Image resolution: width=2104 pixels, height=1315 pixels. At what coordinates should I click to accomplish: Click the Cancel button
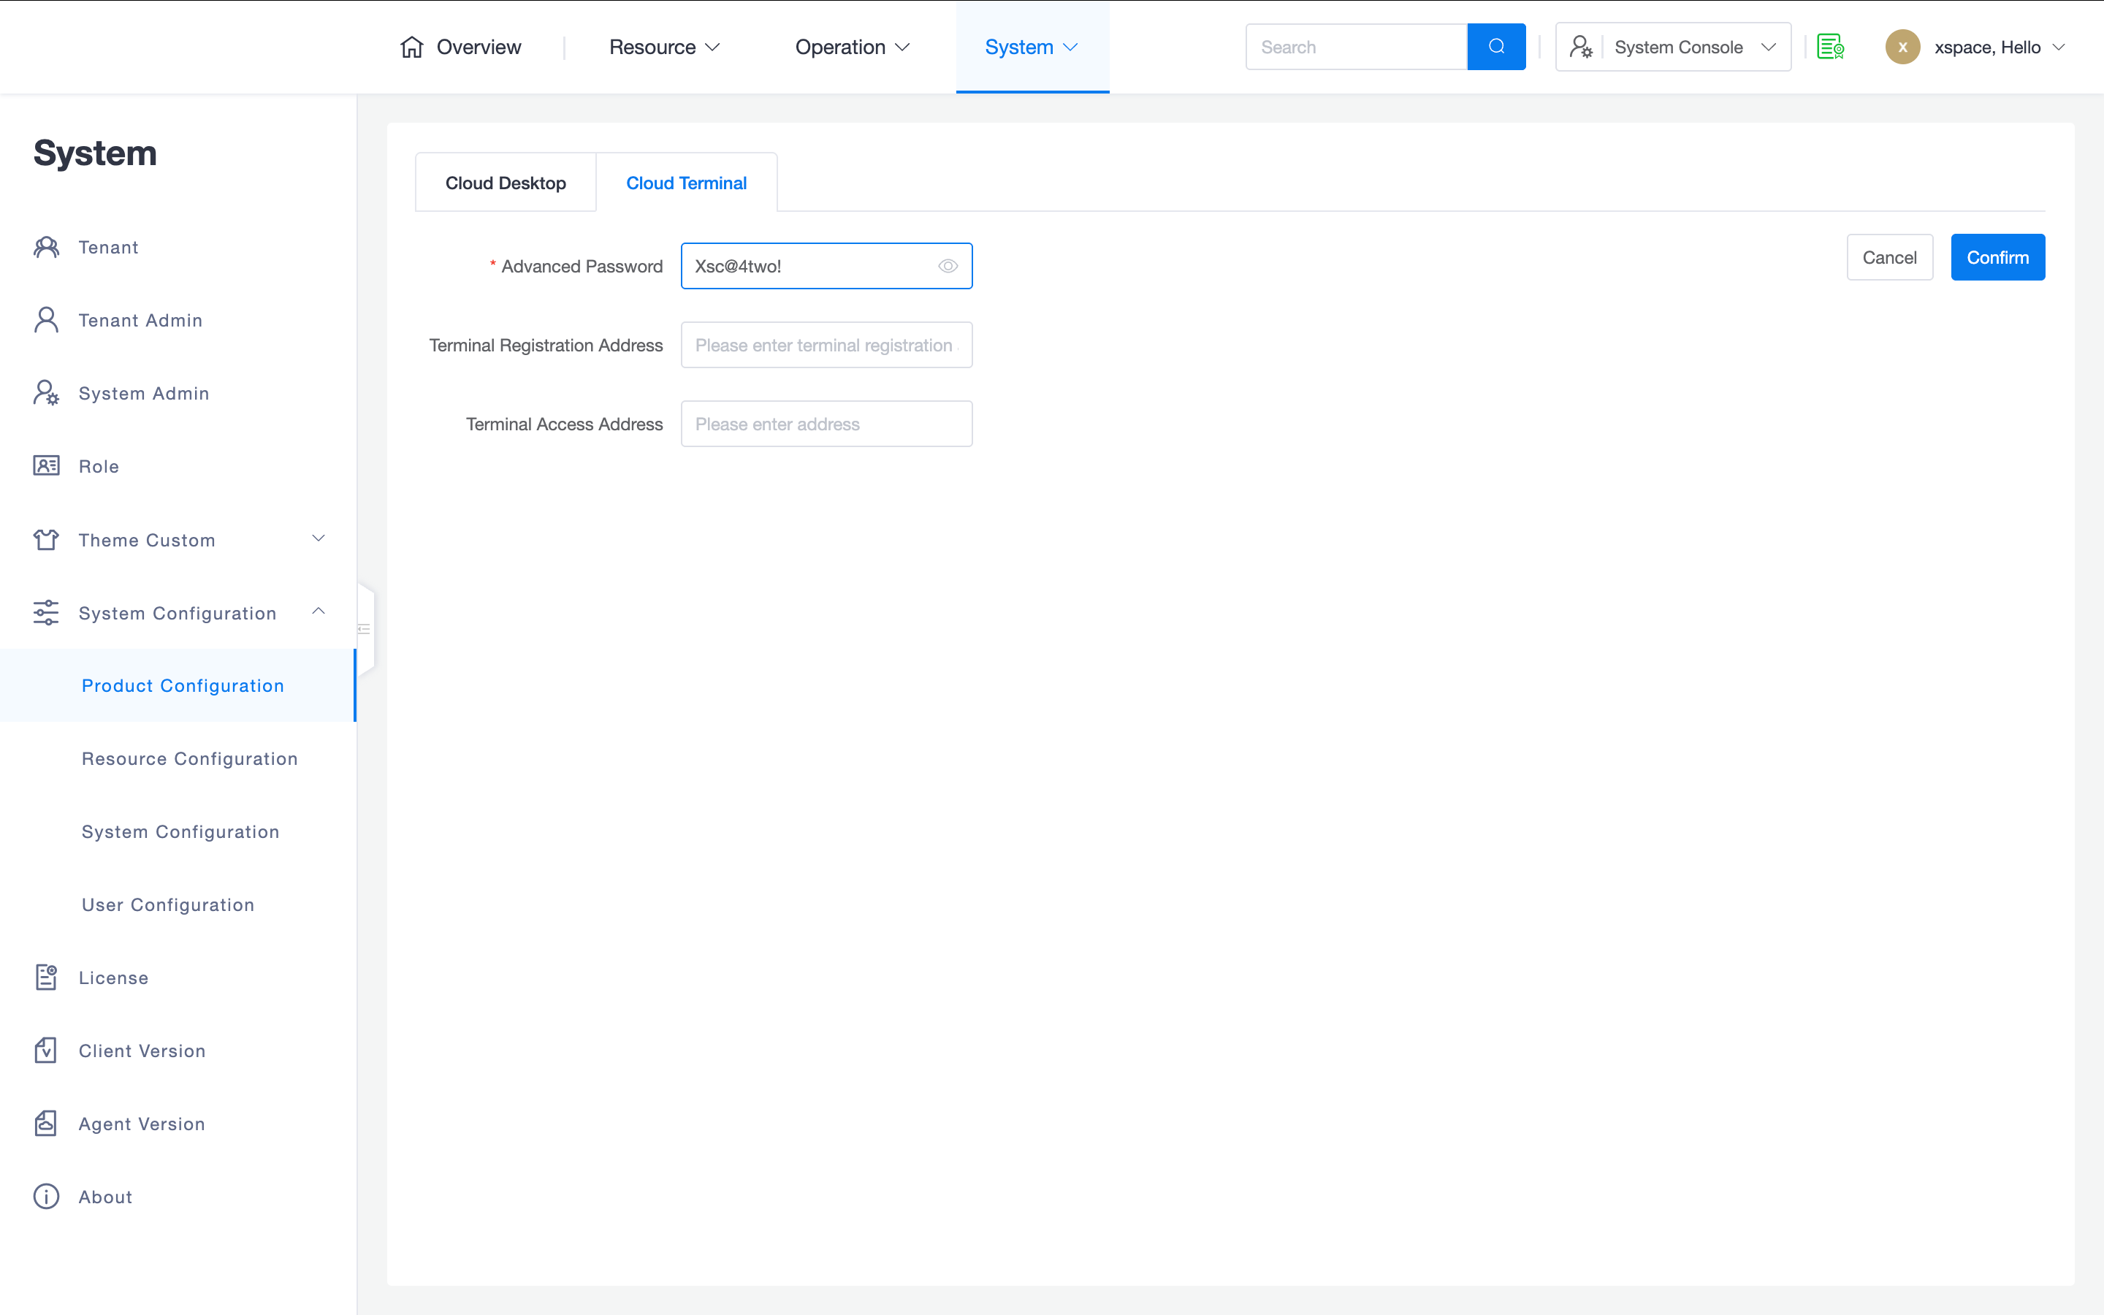(1889, 257)
